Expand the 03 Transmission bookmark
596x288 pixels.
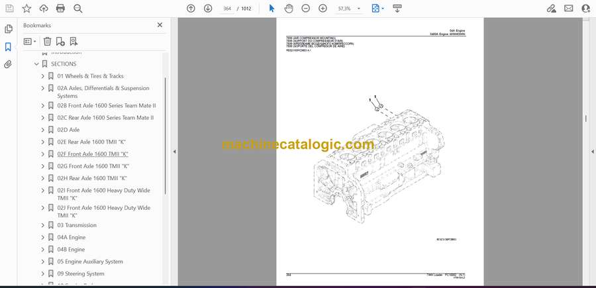pyautogui.click(x=42, y=225)
